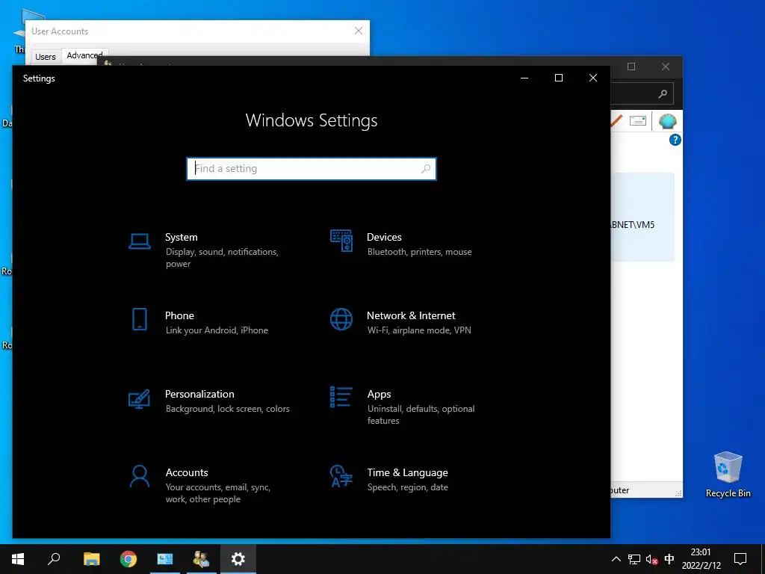This screenshot has height=574, width=765.
Task: Click the System heading text
Action: tap(181, 237)
